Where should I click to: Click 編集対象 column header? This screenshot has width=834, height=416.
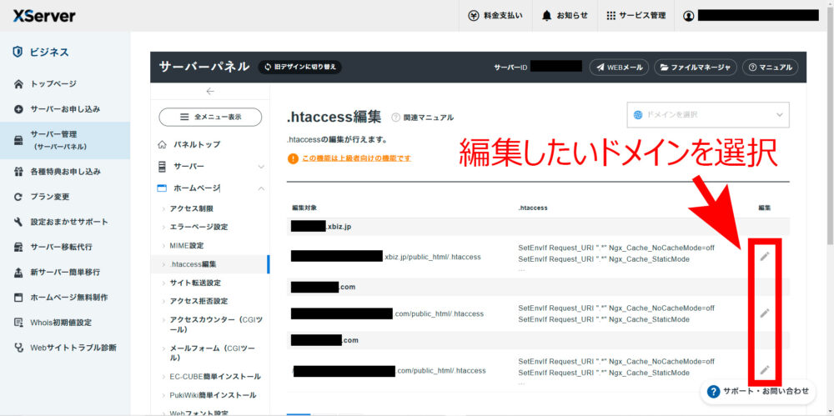pos(304,208)
